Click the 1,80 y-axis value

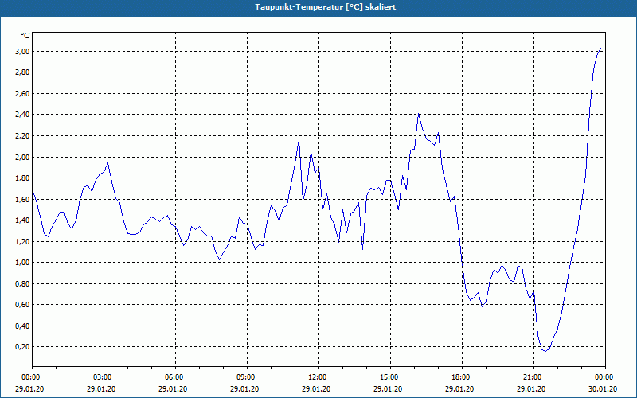point(22,178)
